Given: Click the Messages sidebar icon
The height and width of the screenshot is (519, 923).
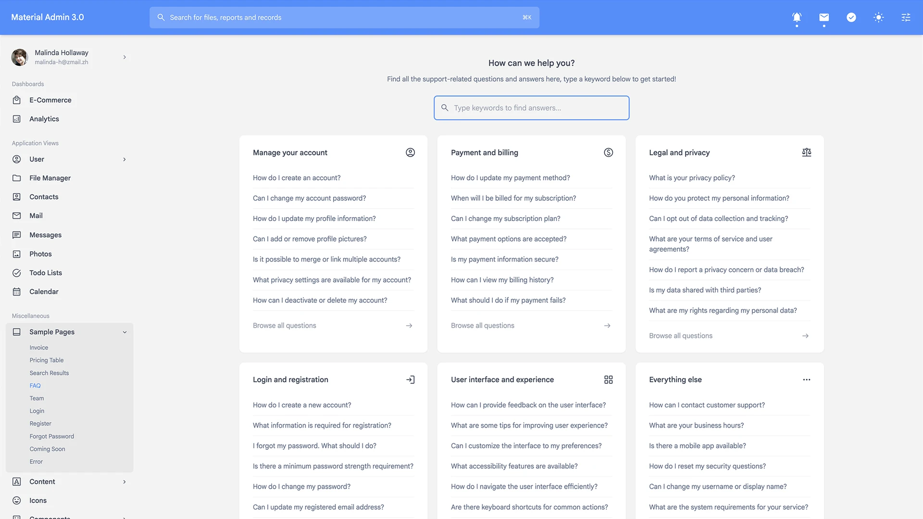Looking at the screenshot, I should [x=17, y=235].
